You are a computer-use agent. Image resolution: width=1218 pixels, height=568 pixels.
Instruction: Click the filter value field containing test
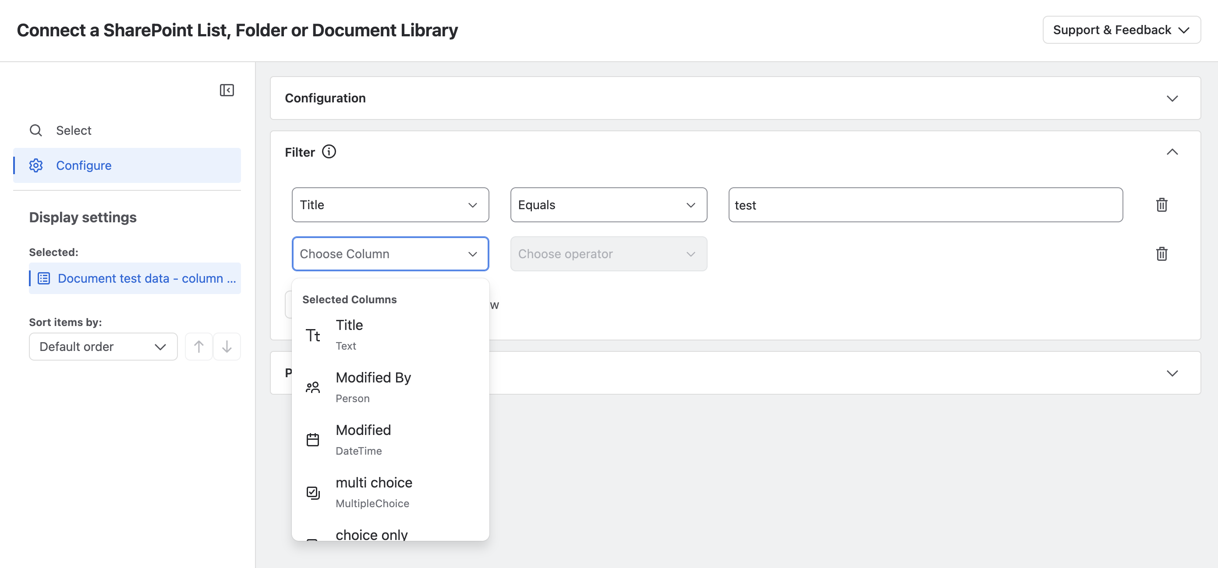(x=925, y=205)
